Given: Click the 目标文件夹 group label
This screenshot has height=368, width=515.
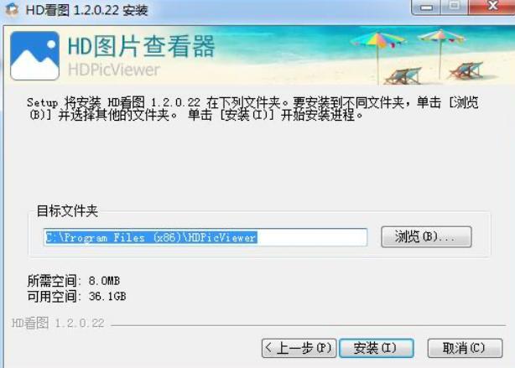Looking at the screenshot, I should click(x=67, y=210).
